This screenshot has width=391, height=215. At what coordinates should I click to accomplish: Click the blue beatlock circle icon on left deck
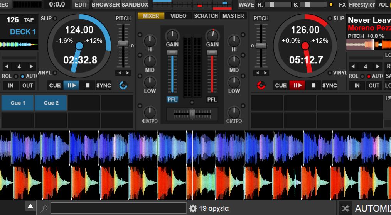[123, 85]
